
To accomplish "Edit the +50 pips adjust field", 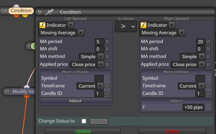I will pos(194,107).
